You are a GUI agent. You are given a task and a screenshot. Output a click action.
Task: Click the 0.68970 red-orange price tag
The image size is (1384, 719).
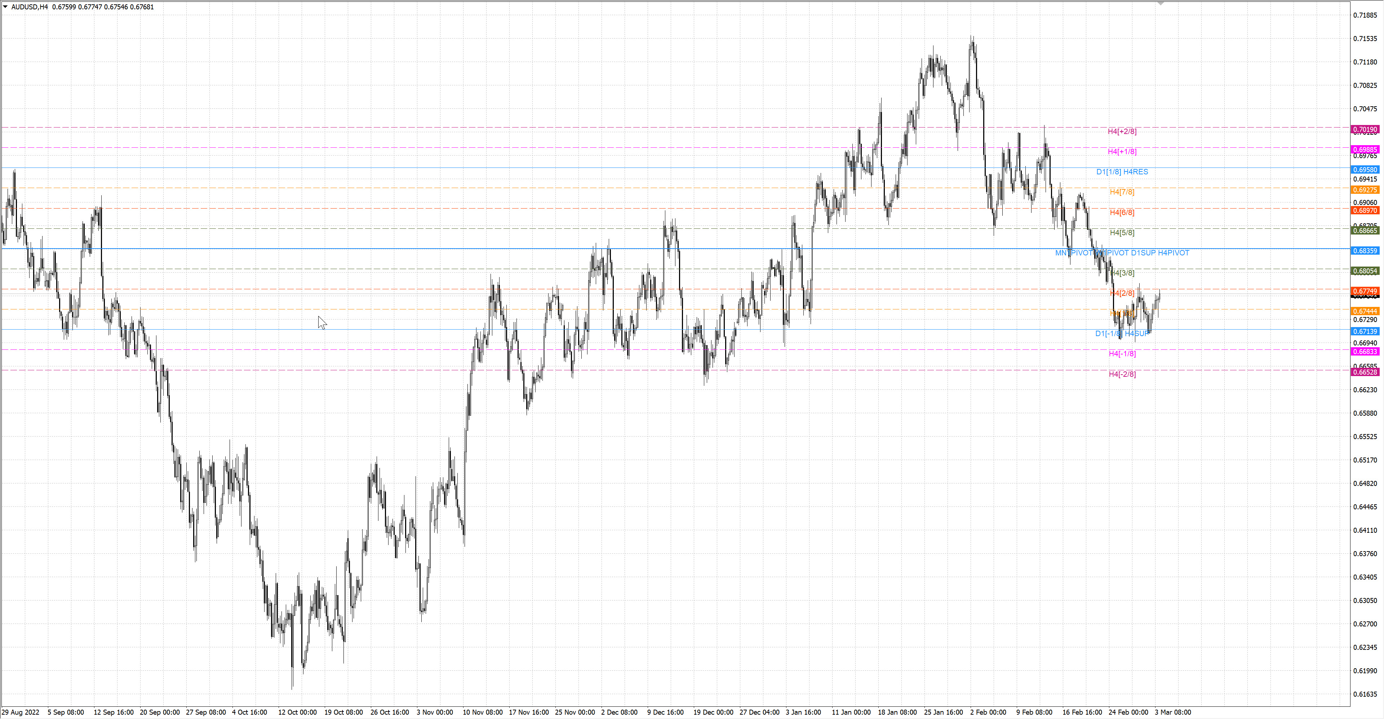(1365, 210)
